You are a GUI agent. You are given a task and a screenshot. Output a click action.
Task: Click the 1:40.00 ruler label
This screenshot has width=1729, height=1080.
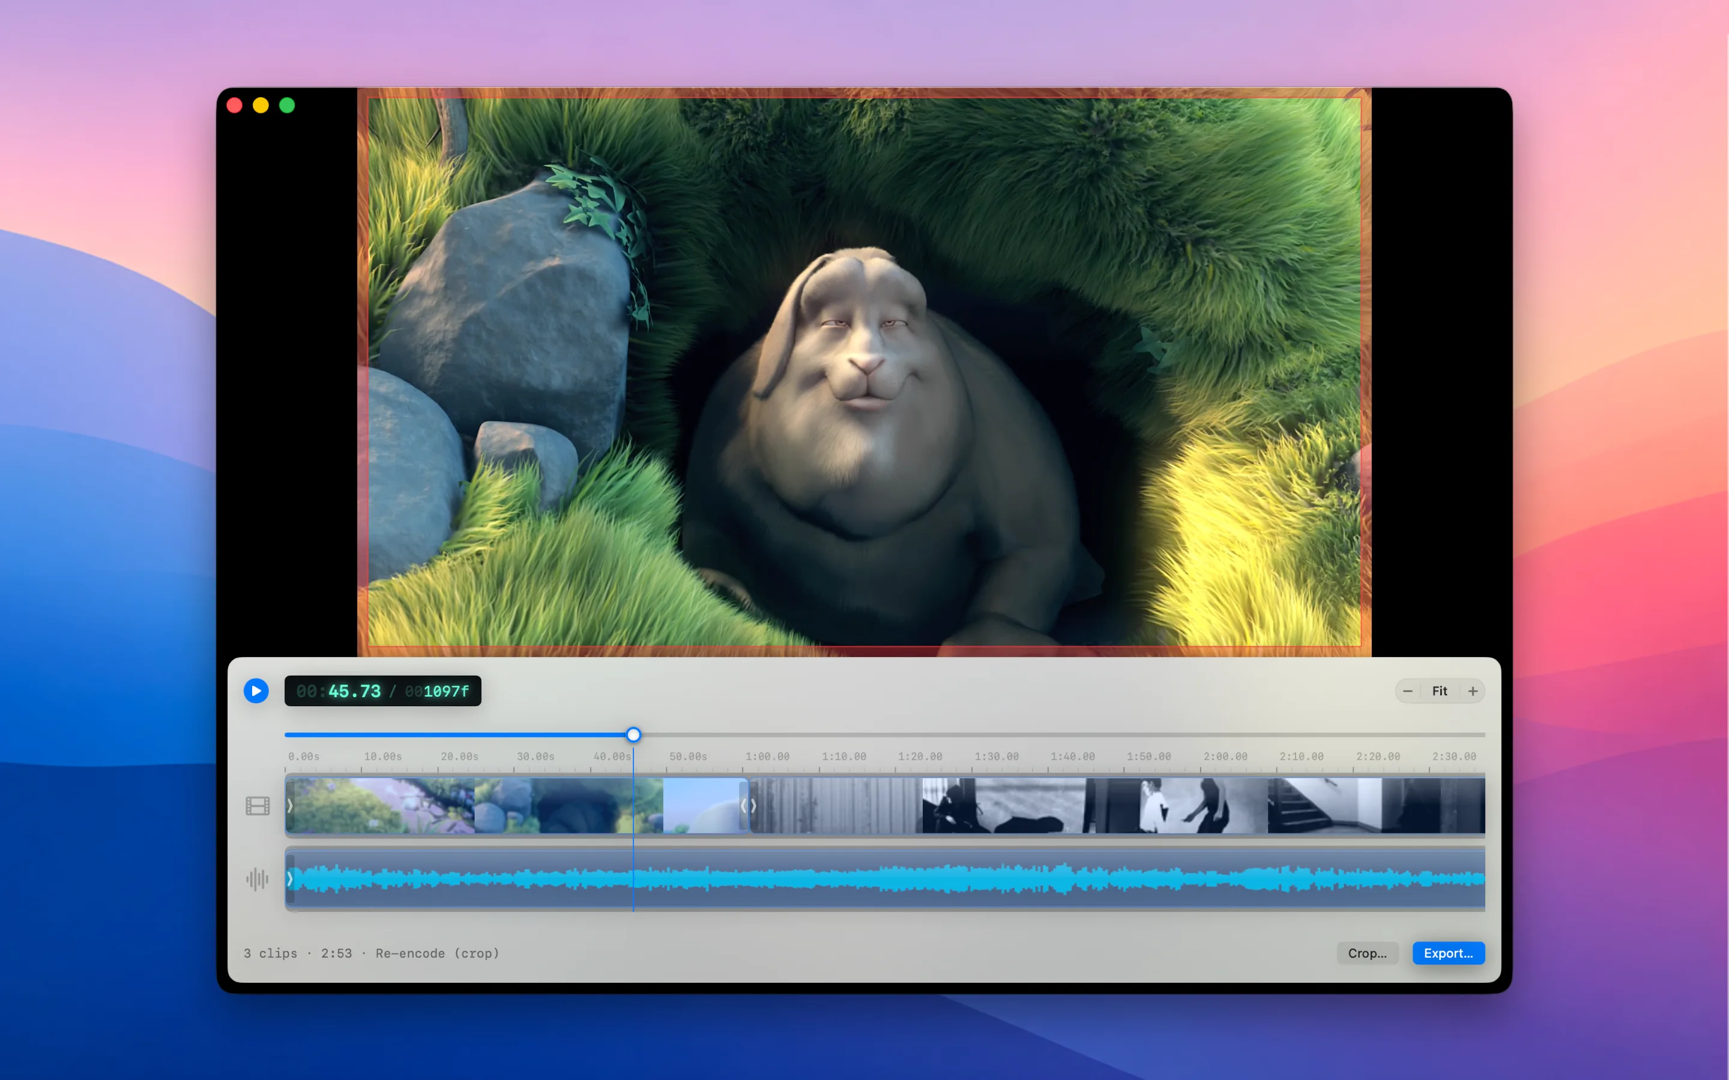click(x=1072, y=757)
